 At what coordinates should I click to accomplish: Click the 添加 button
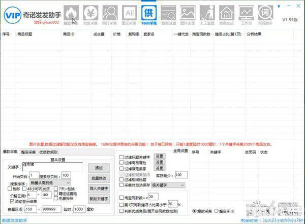pyautogui.click(x=99, y=168)
